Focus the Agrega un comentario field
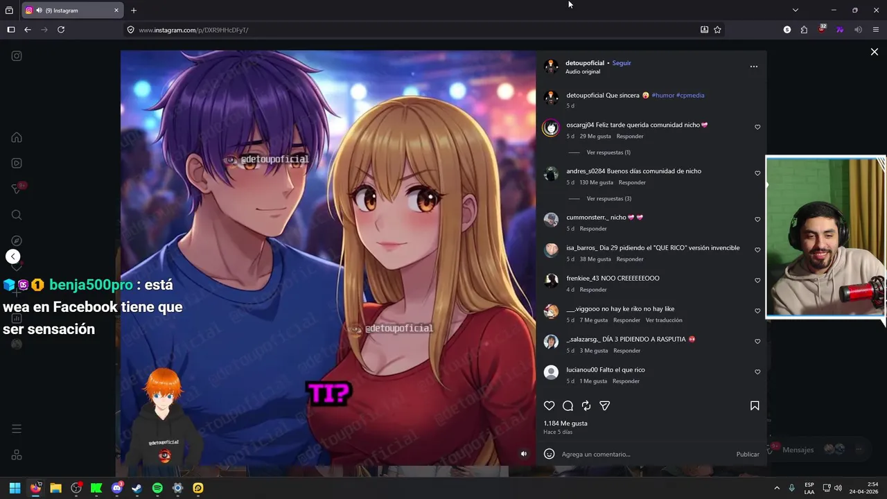The width and height of the screenshot is (887, 499). tap(644, 455)
